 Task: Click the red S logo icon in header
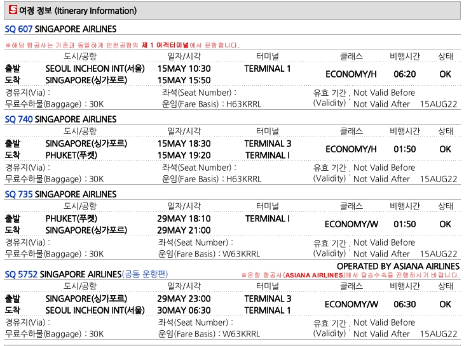(x=13, y=10)
